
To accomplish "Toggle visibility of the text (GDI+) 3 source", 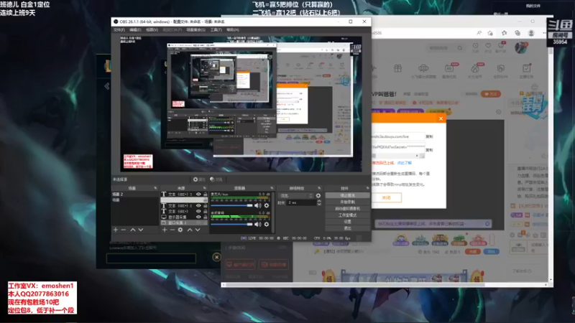I will coord(198,194).
